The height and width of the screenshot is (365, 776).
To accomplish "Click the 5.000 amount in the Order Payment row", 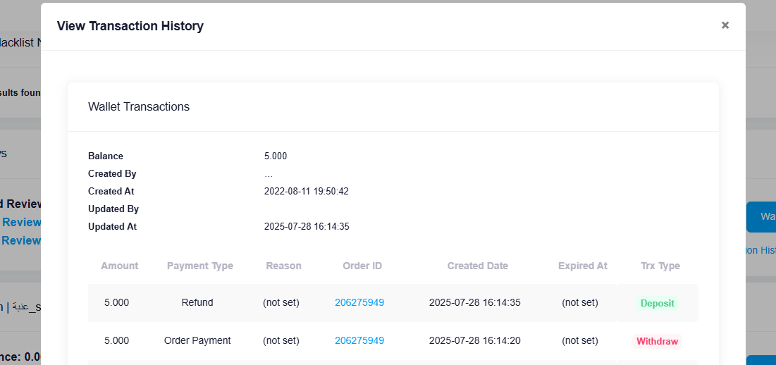I will pos(117,340).
